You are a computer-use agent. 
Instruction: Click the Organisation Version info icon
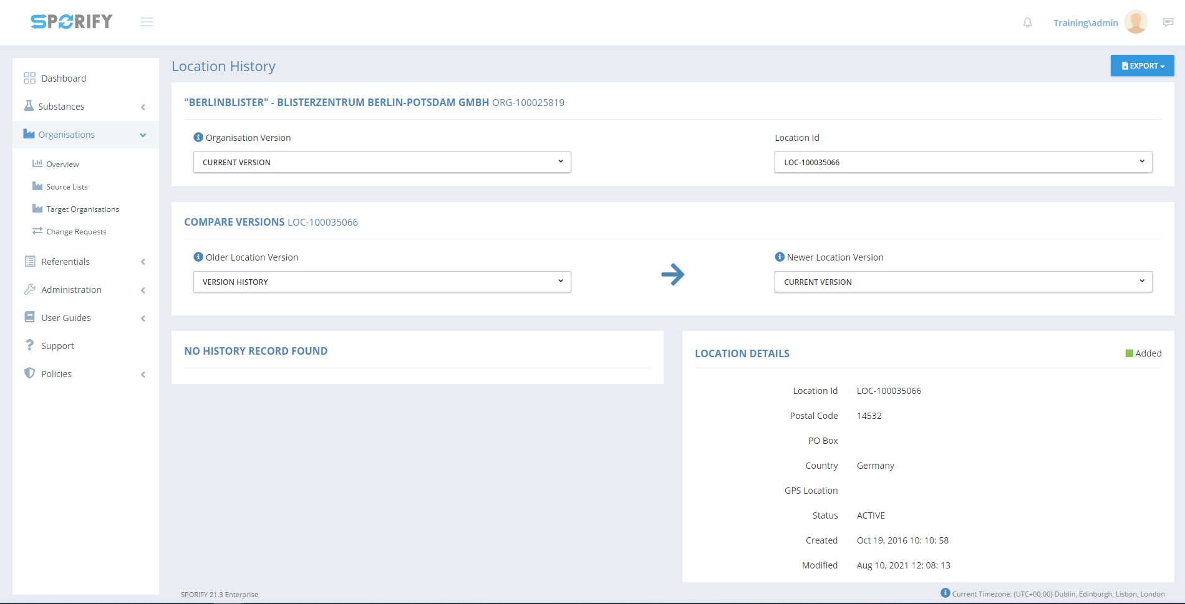198,137
